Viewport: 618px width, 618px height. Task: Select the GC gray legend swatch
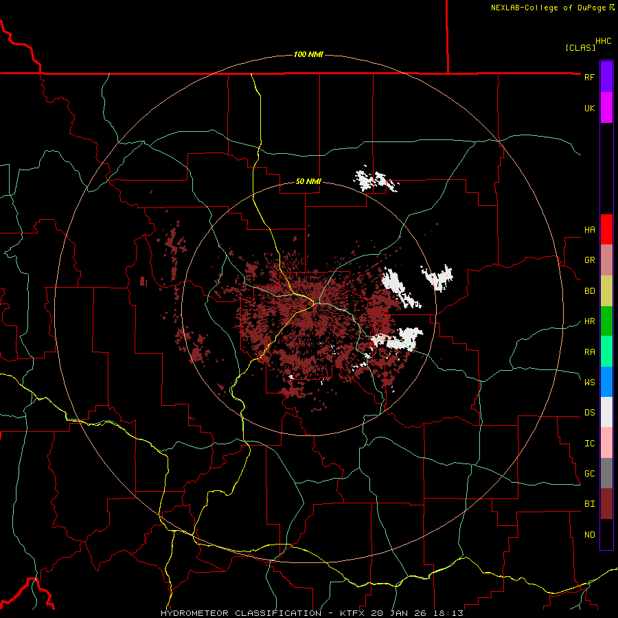pyautogui.click(x=606, y=473)
